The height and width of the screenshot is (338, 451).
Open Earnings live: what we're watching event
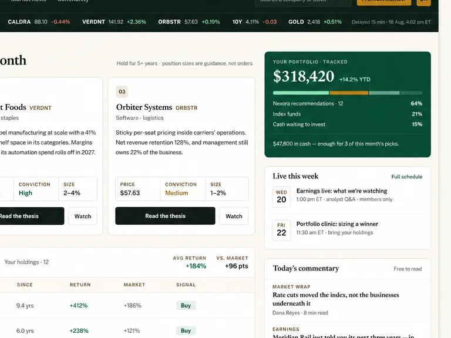(x=342, y=191)
